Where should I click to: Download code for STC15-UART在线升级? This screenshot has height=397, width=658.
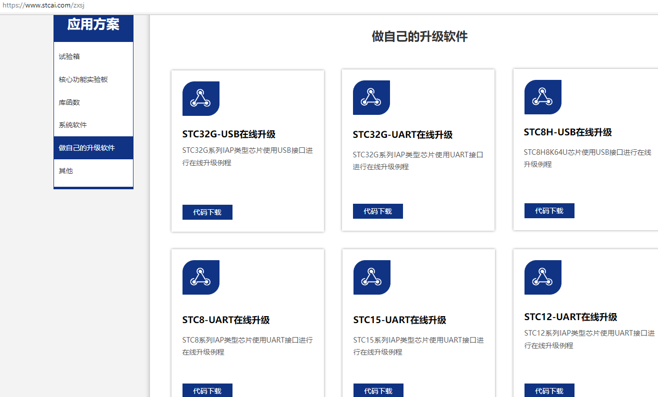(378, 391)
